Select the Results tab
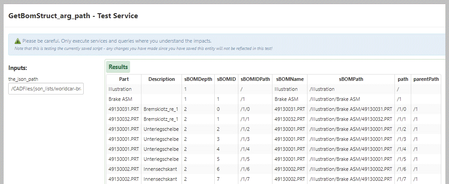This screenshot has height=184, width=449. point(118,67)
